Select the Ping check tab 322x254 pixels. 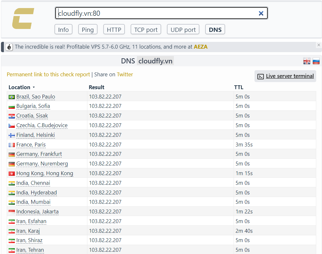(88, 29)
